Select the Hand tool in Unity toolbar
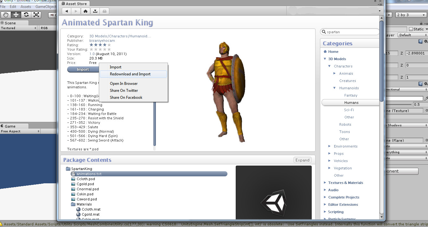Screen dimensions: 428x227 [6, 15]
